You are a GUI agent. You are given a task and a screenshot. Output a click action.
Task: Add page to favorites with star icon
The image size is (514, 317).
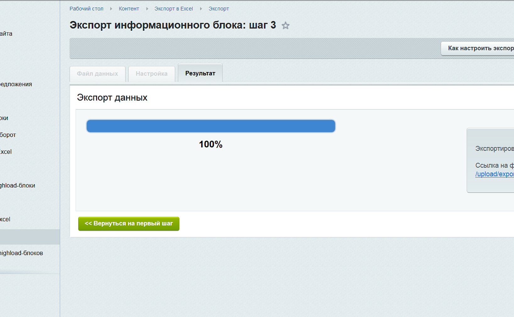(285, 25)
